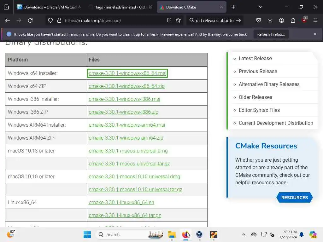Click the taskbar Search box
Viewport: 323px width, 242px height.
pos(130,234)
